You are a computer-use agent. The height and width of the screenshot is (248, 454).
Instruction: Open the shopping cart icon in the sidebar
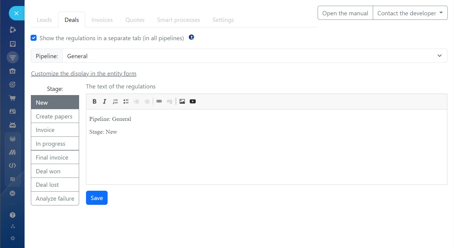click(12, 98)
